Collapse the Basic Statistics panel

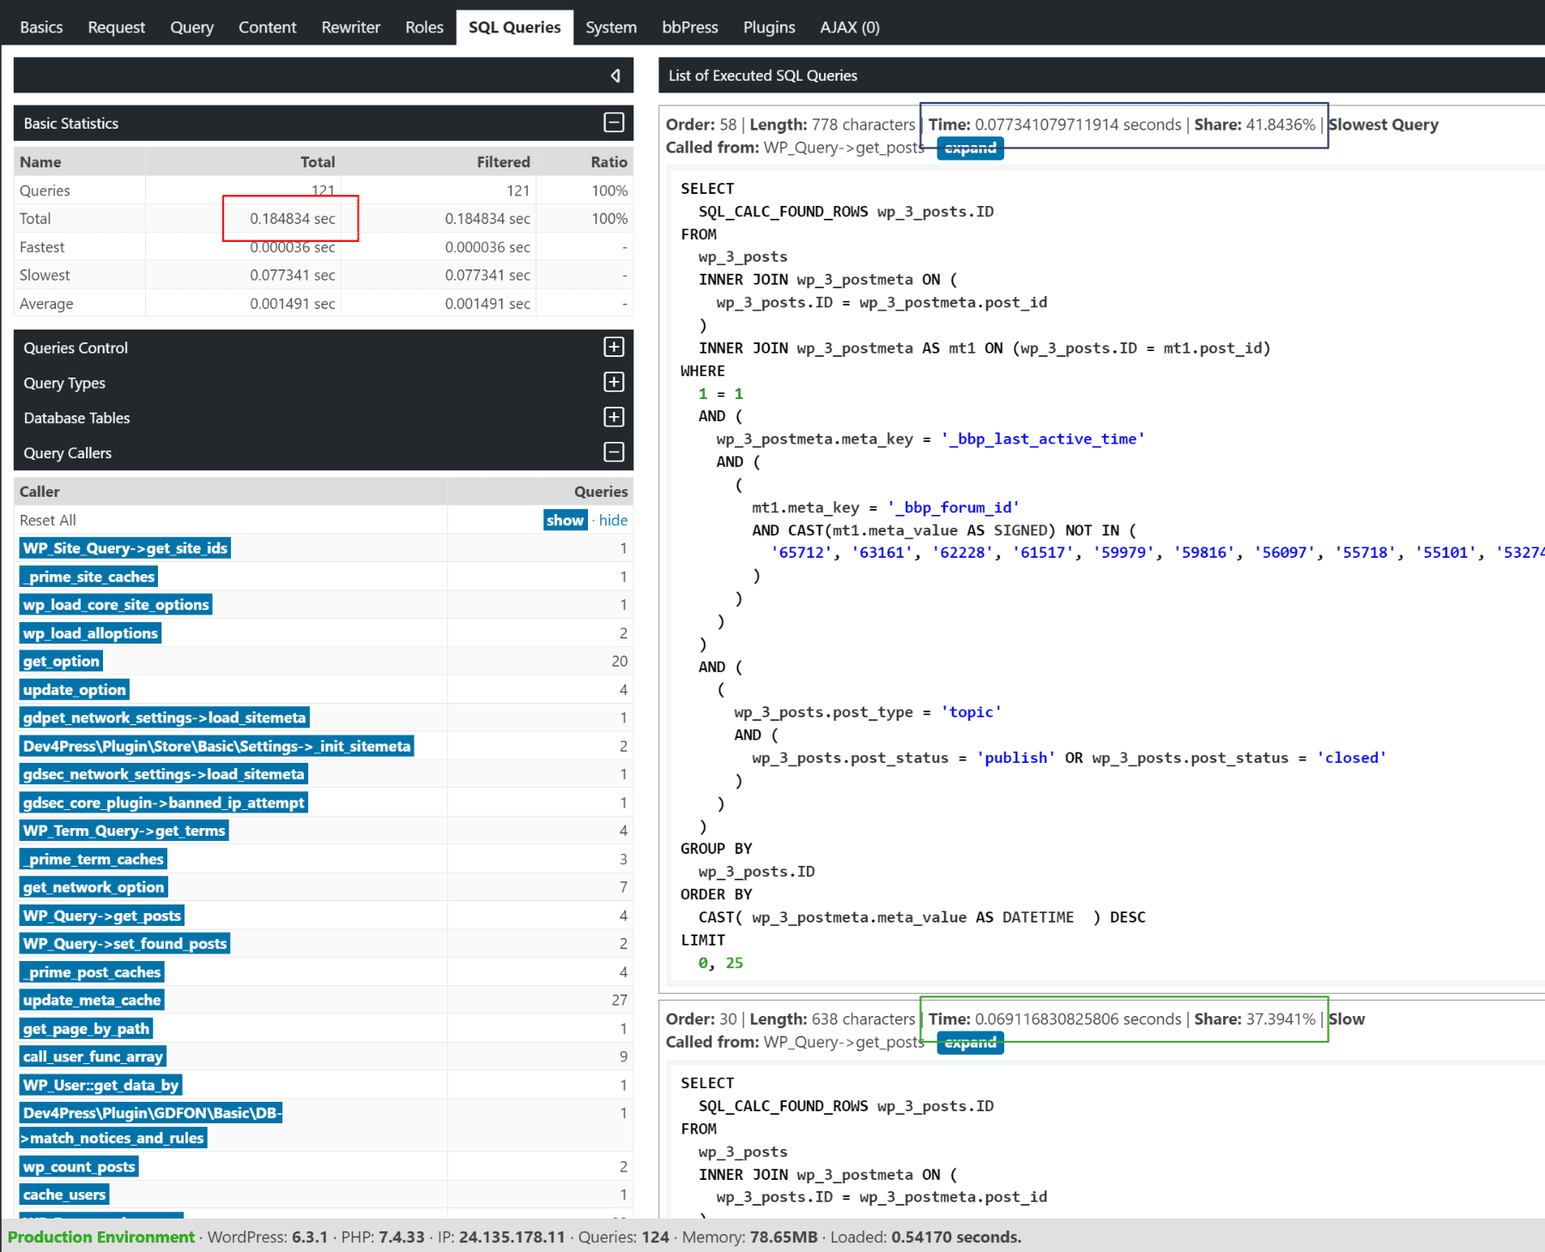[x=614, y=123]
